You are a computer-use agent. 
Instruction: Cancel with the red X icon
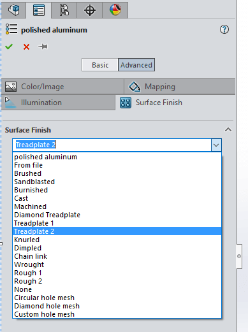[26, 47]
